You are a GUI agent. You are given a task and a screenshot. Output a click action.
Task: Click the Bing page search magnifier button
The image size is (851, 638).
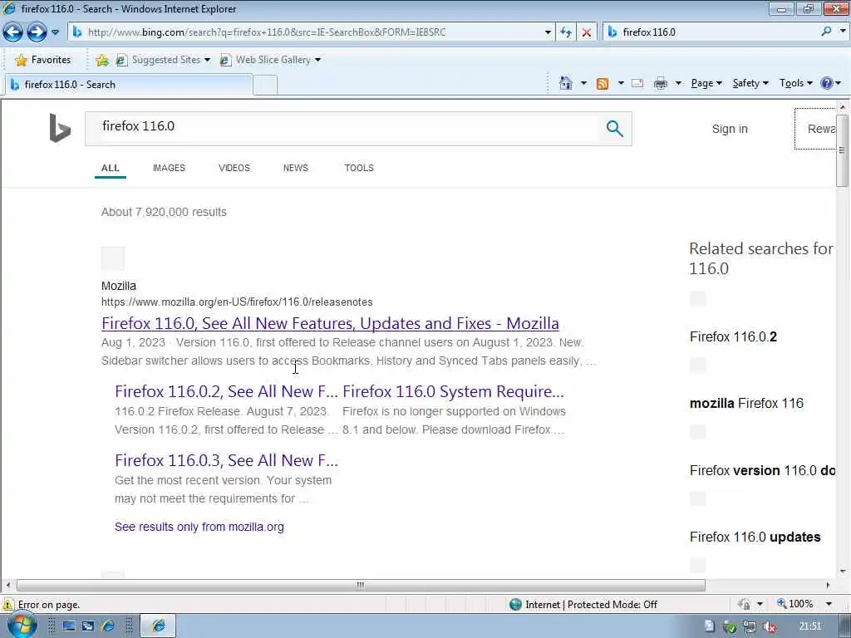[614, 129]
